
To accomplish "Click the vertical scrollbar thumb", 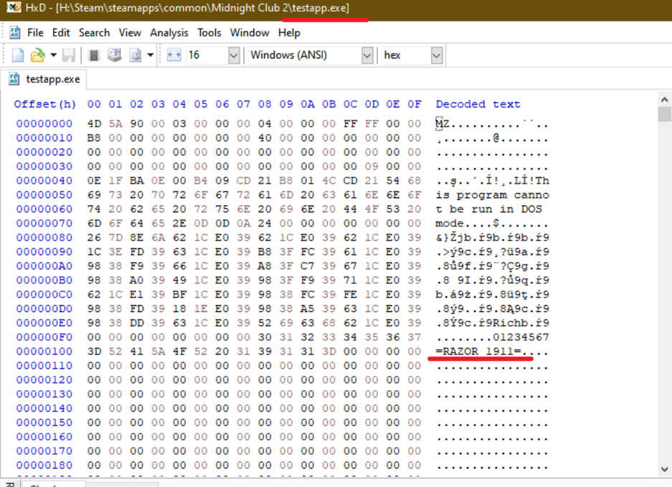I will pos(664,115).
